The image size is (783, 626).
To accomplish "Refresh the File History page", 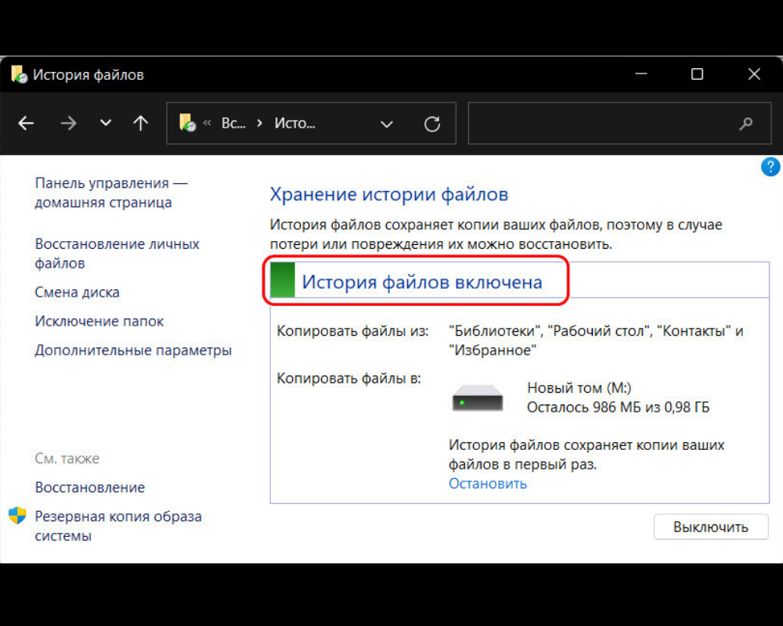I will click(x=432, y=124).
